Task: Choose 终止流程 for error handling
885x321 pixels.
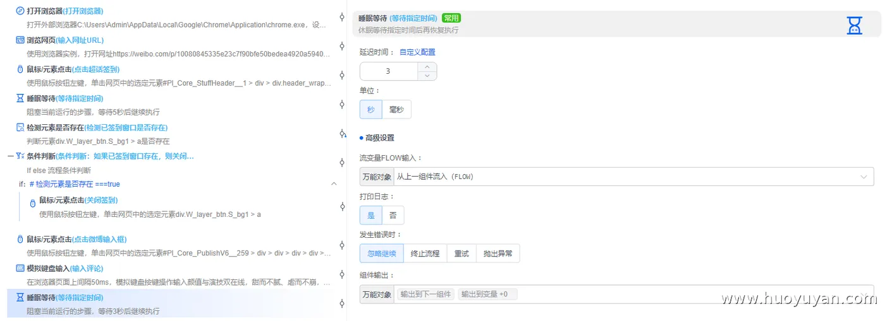Action: point(425,254)
